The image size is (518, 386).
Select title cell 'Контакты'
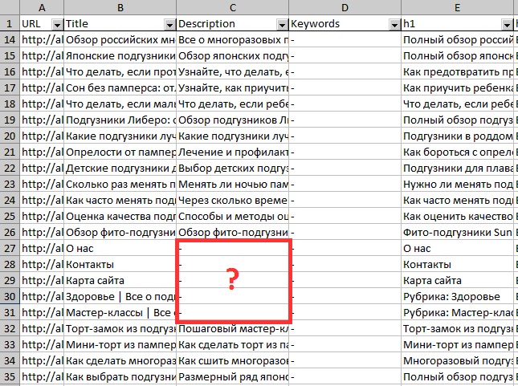pos(120,265)
